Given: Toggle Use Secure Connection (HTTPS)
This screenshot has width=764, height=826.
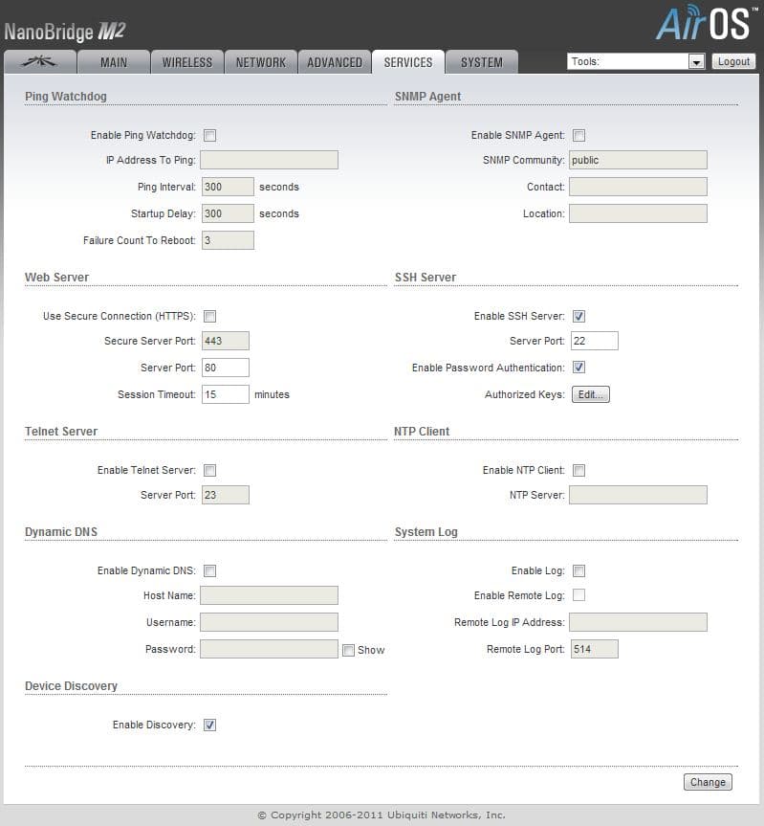Looking at the screenshot, I should click(x=210, y=316).
